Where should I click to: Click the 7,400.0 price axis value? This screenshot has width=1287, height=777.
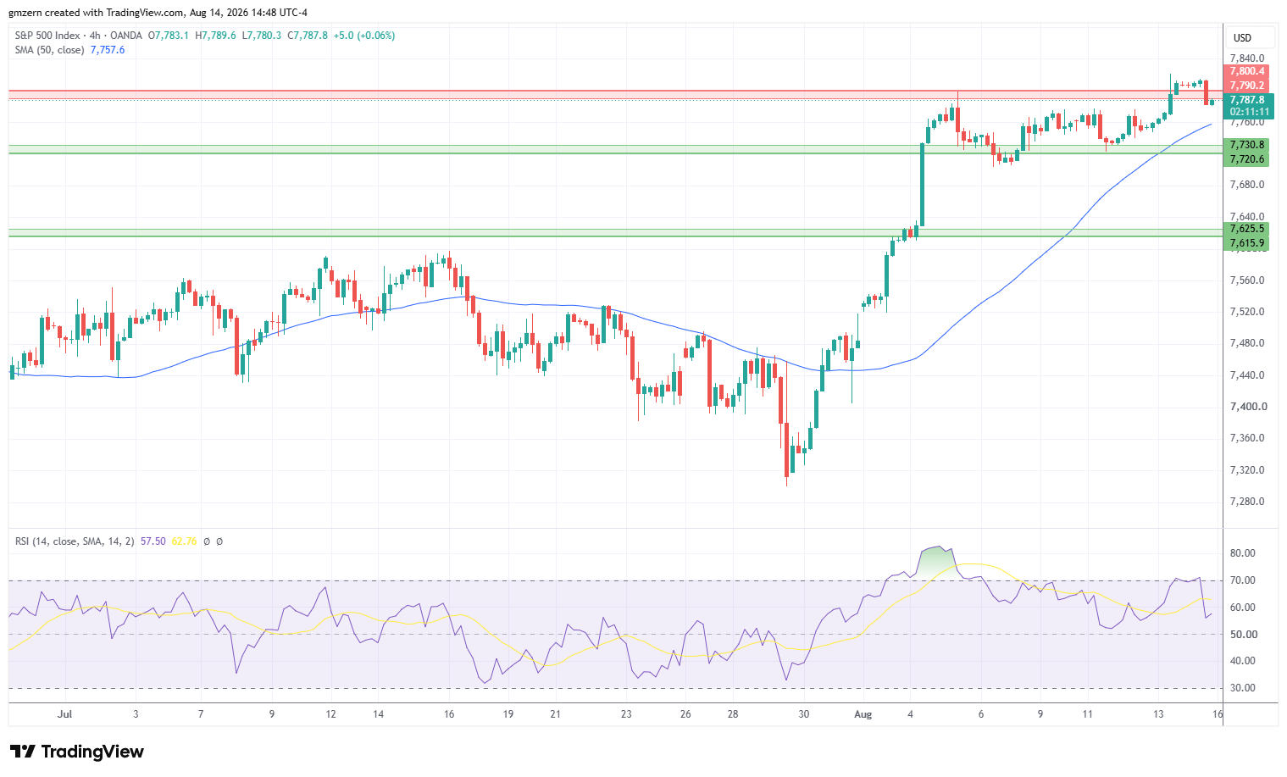click(x=1248, y=407)
